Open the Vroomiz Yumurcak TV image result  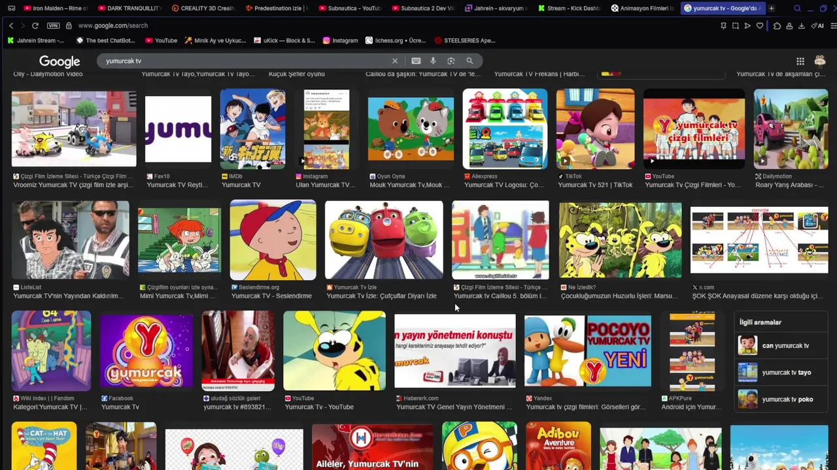(74, 129)
